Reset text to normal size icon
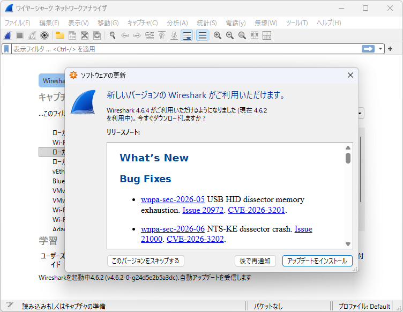The height and width of the screenshot is (312, 403). pos(242,35)
